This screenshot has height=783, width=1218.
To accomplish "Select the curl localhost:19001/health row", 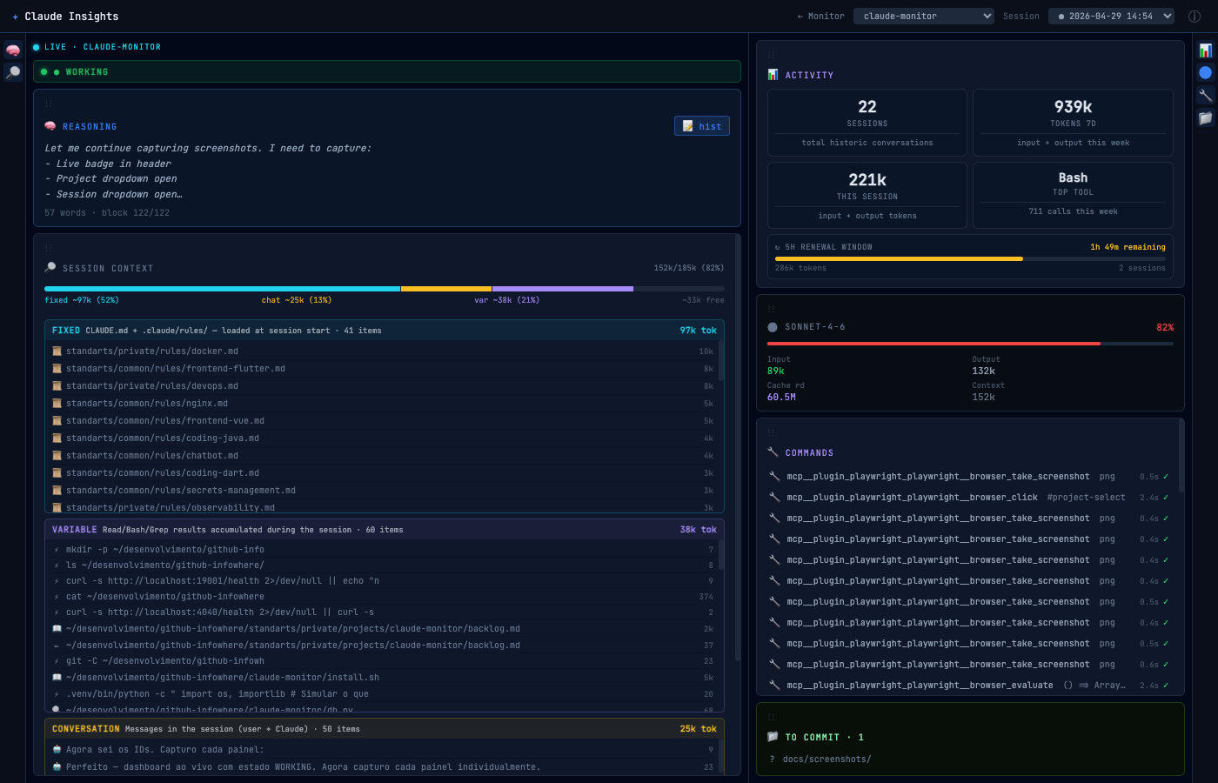I will [383, 581].
